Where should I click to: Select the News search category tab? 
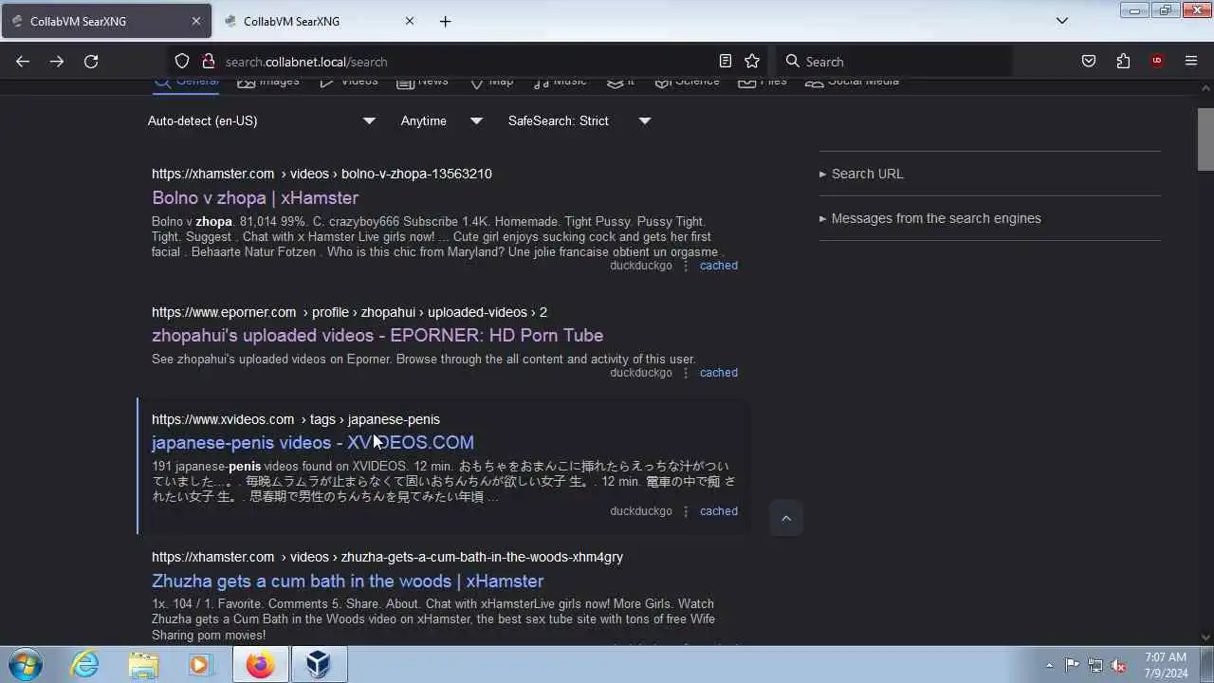(423, 83)
